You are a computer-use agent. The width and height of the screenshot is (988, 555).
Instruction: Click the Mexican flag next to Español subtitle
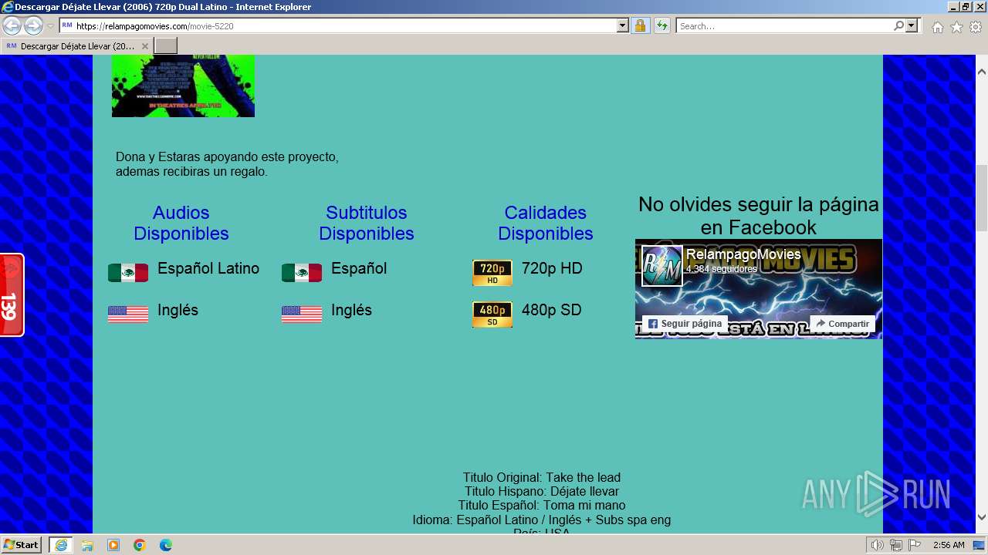pyautogui.click(x=302, y=272)
